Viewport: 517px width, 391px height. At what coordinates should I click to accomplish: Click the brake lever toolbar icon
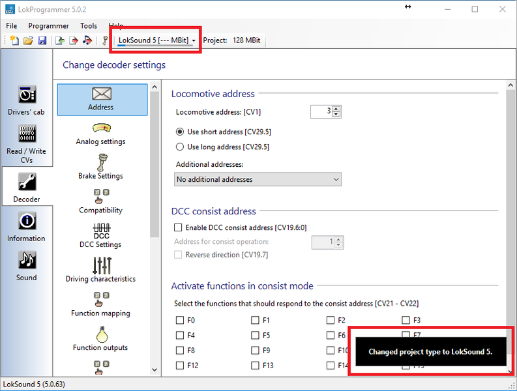pyautogui.click(x=105, y=40)
